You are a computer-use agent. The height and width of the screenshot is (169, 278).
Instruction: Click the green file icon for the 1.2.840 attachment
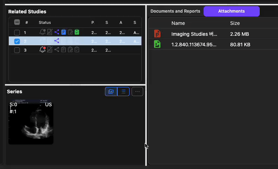157,45
